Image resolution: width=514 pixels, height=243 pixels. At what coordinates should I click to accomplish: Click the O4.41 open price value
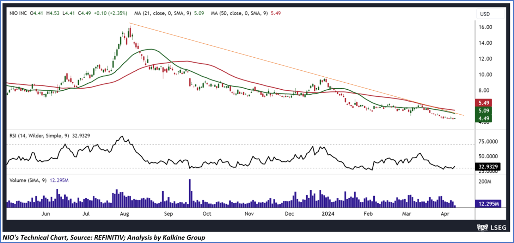coord(37,13)
